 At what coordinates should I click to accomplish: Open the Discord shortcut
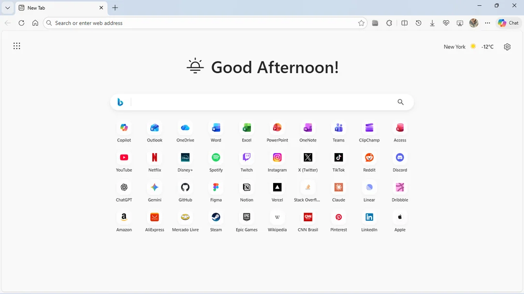point(400,162)
